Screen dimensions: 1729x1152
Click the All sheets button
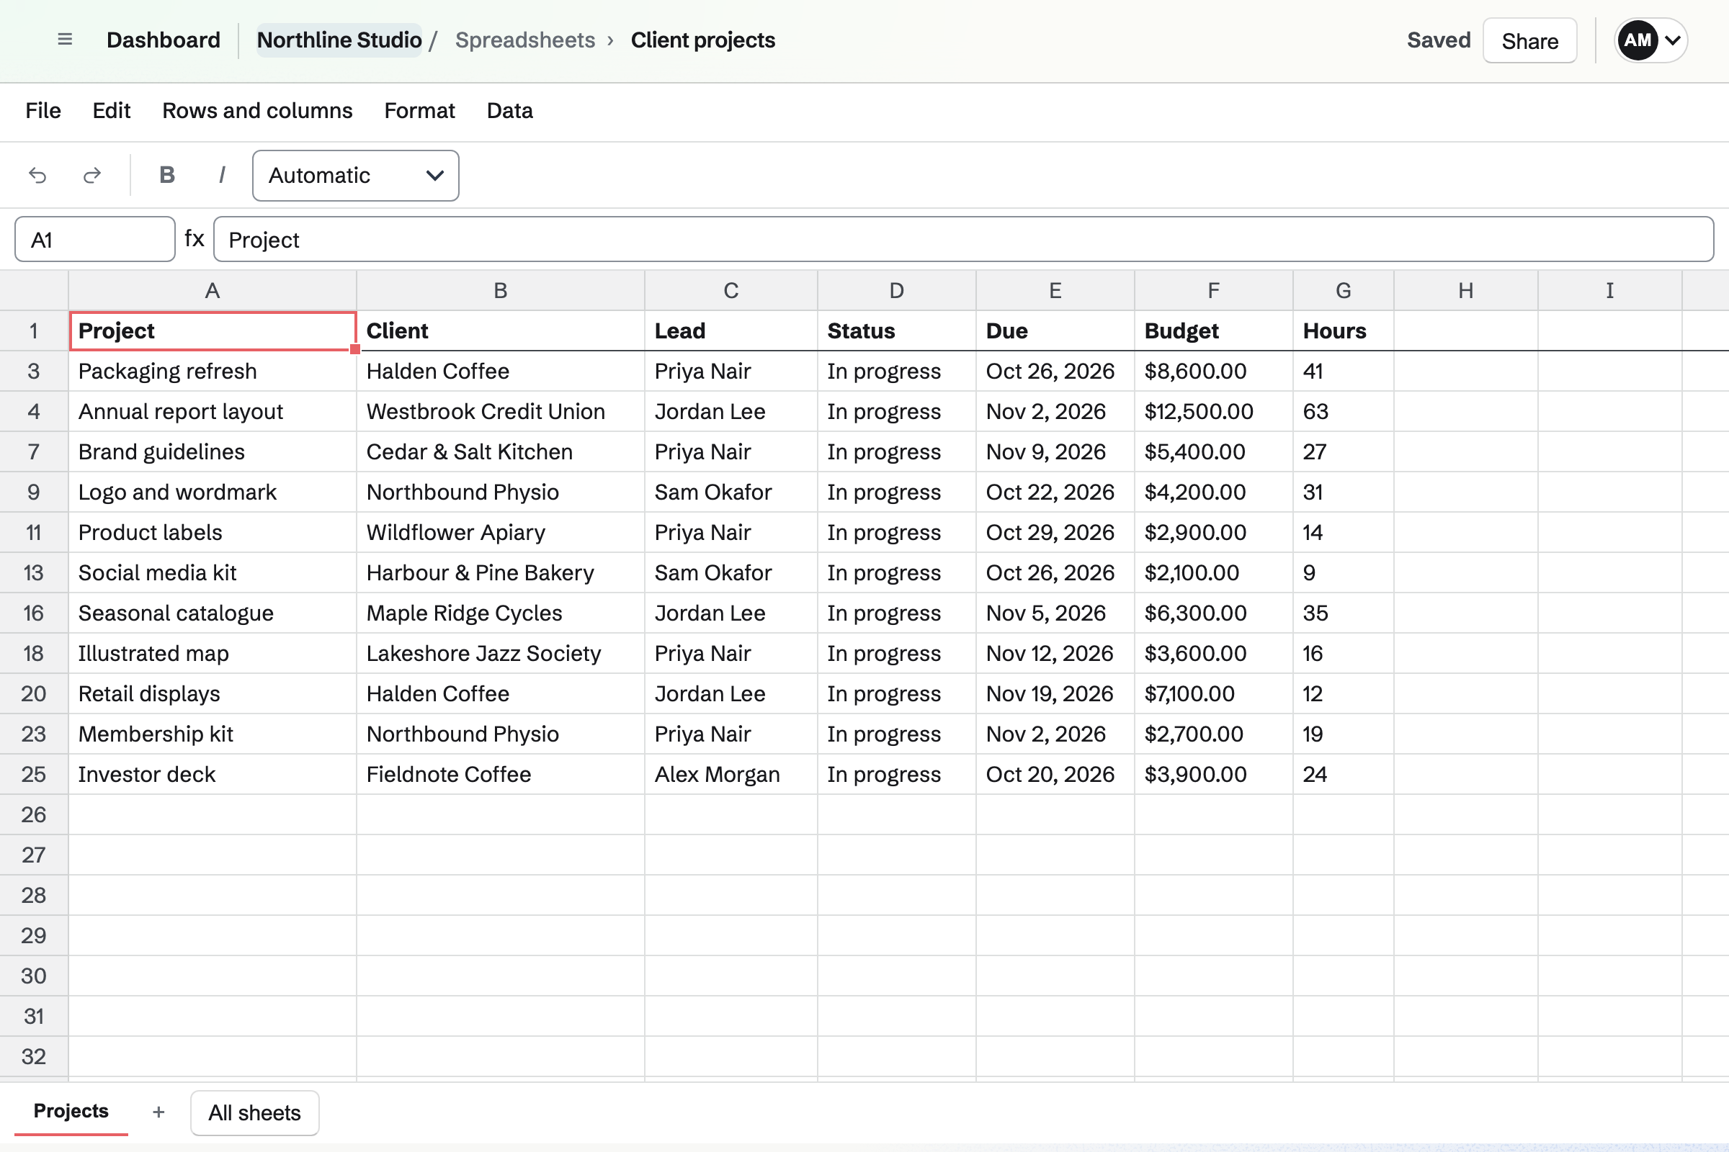pyautogui.click(x=254, y=1112)
